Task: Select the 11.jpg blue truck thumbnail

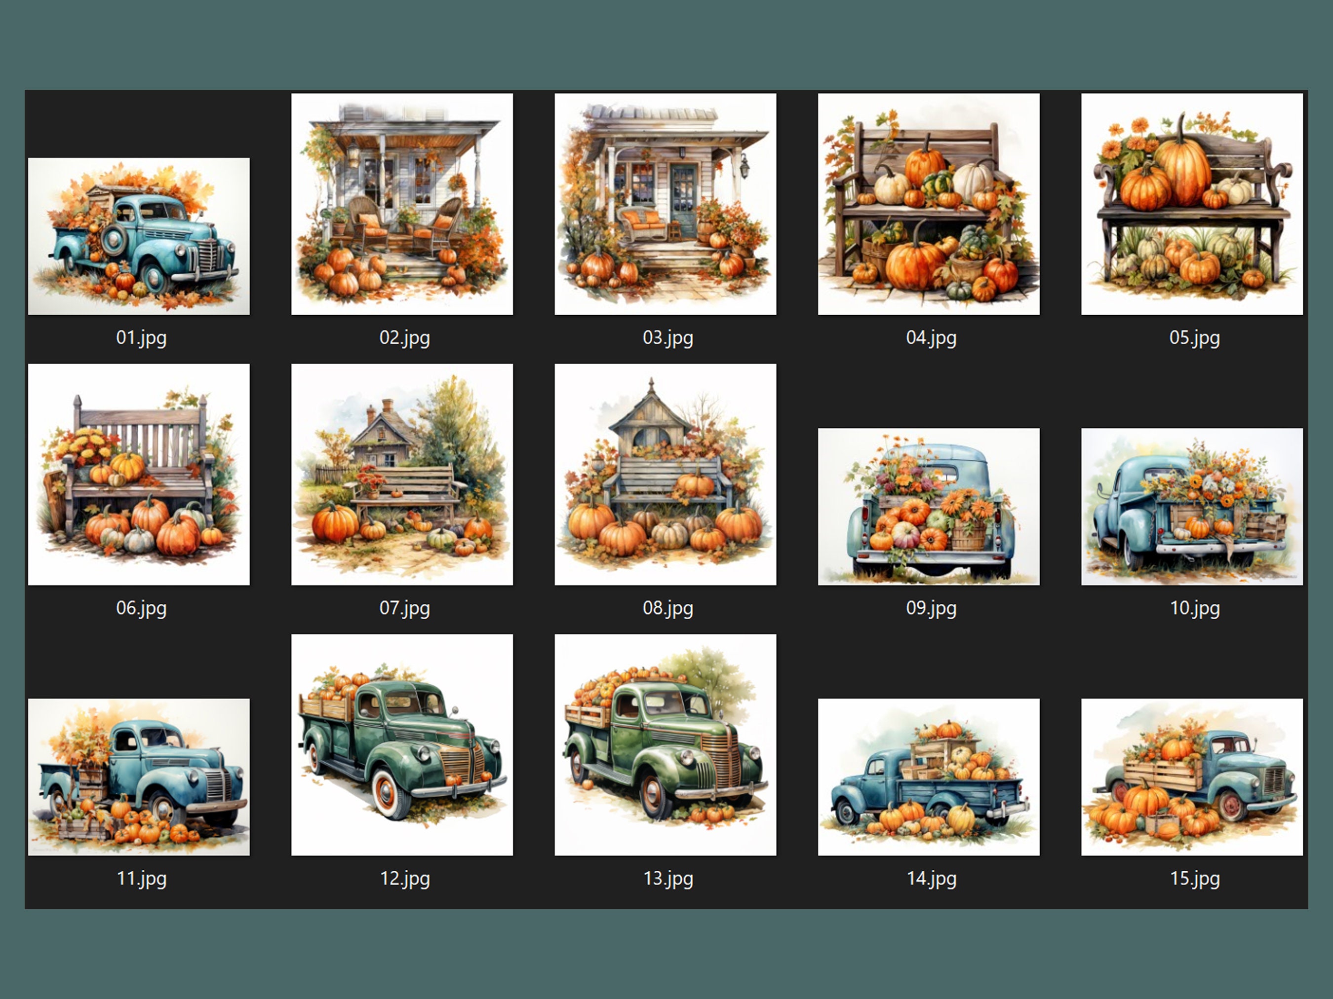Action: (139, 777)
